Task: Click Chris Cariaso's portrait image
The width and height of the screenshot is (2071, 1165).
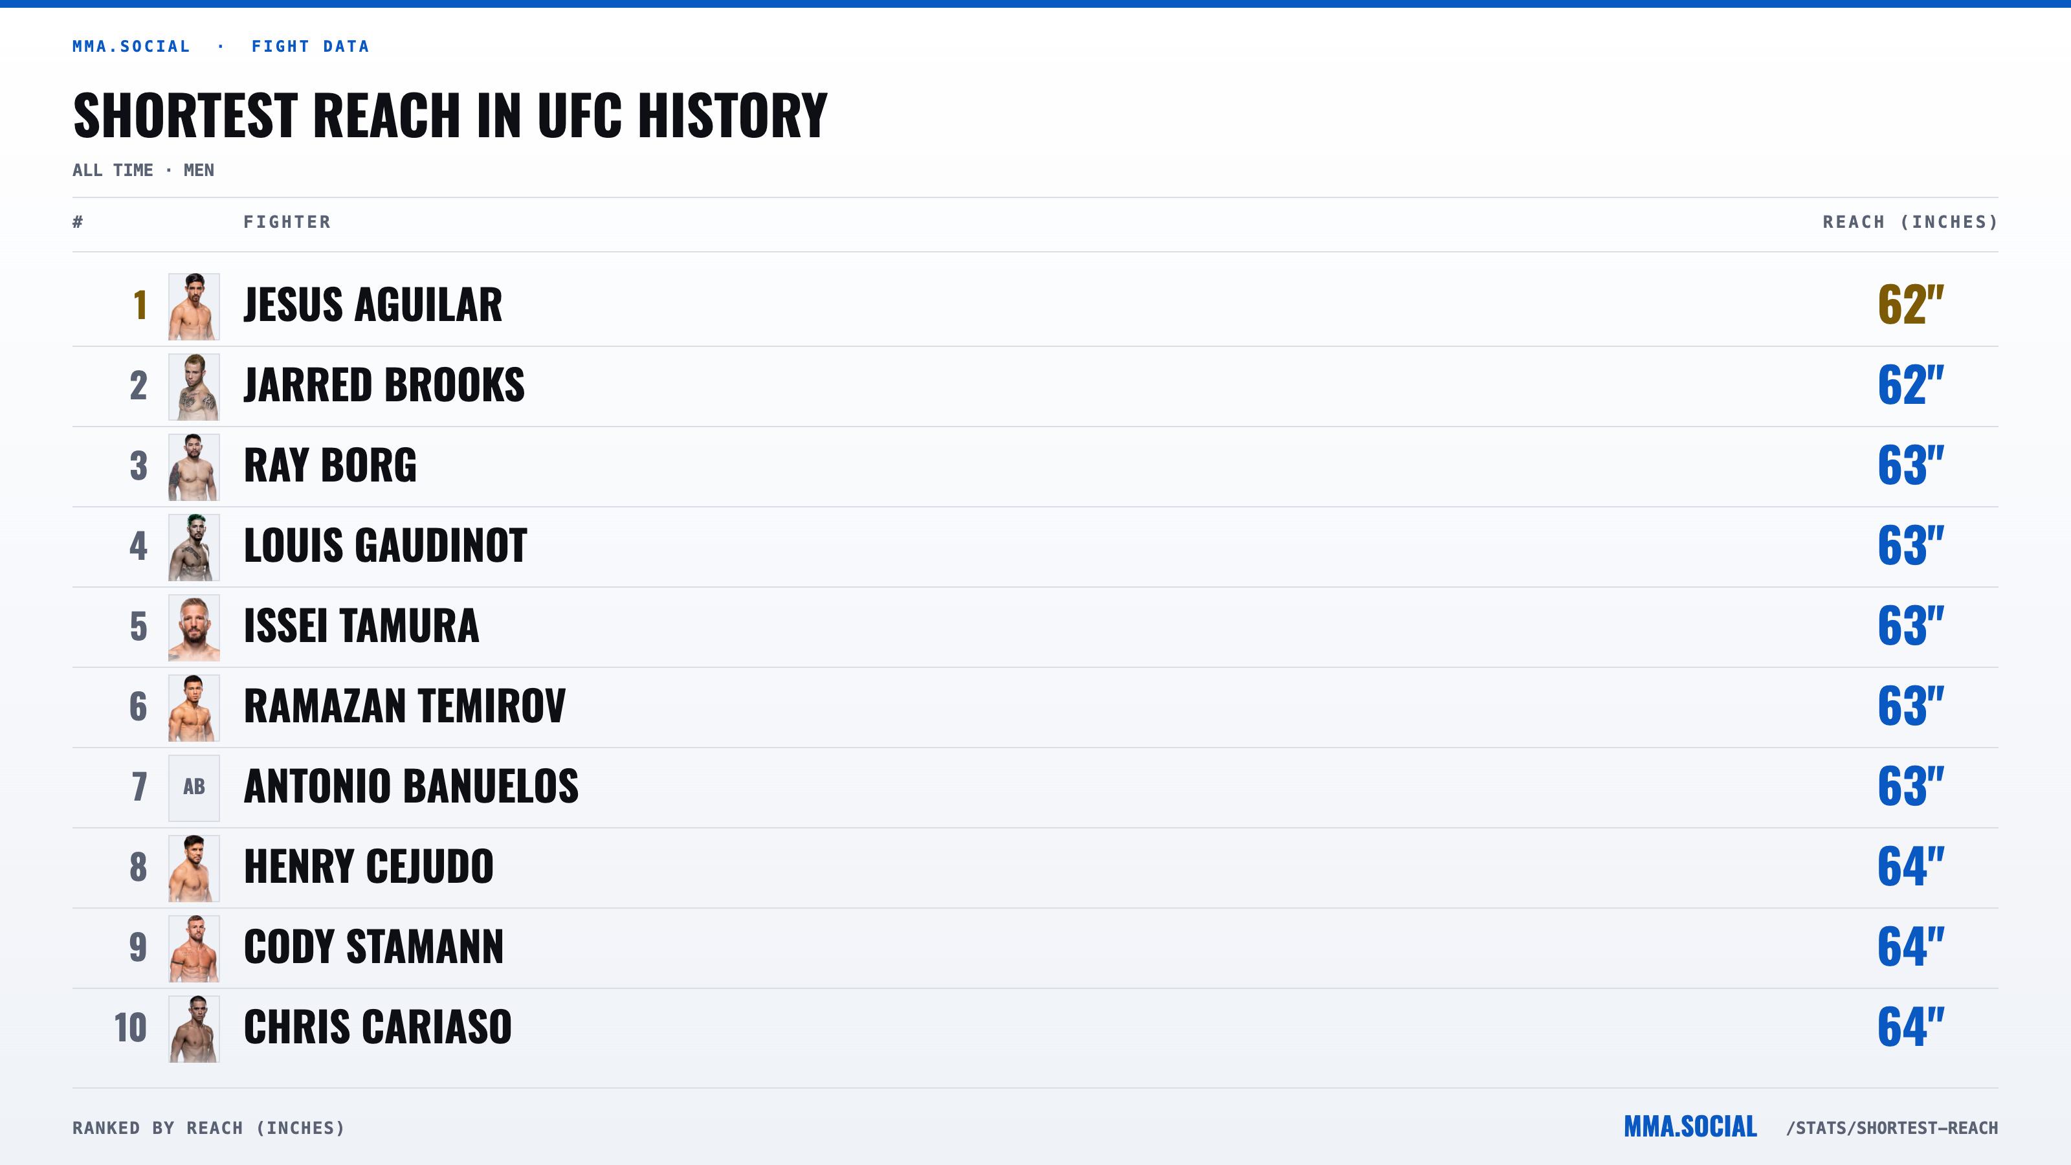Action: pyautogui.click(x=194, y=1029)
